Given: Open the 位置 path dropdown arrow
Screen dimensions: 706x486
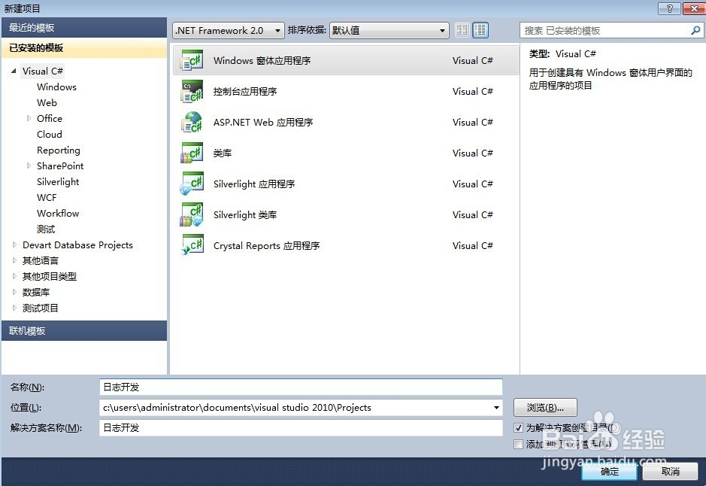Looking at the screenshot, I should tap(496, 408).
